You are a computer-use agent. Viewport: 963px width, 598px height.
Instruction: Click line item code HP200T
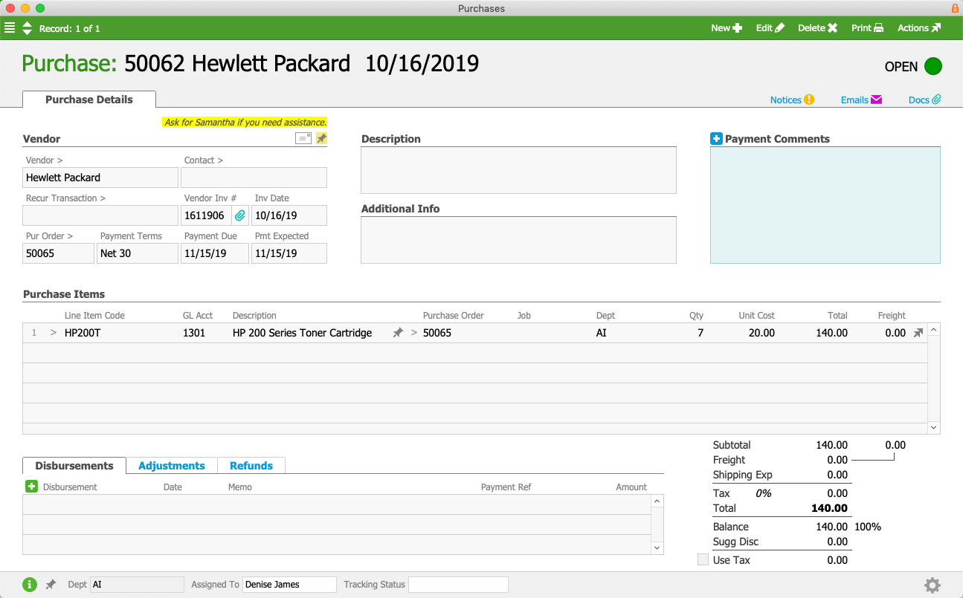(x=83, y=333)
